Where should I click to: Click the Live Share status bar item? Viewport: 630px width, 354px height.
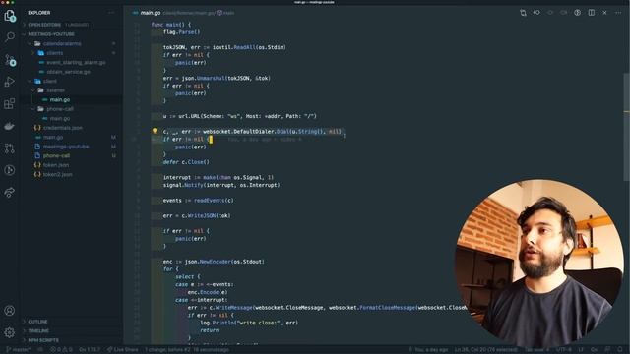(122, 350)
